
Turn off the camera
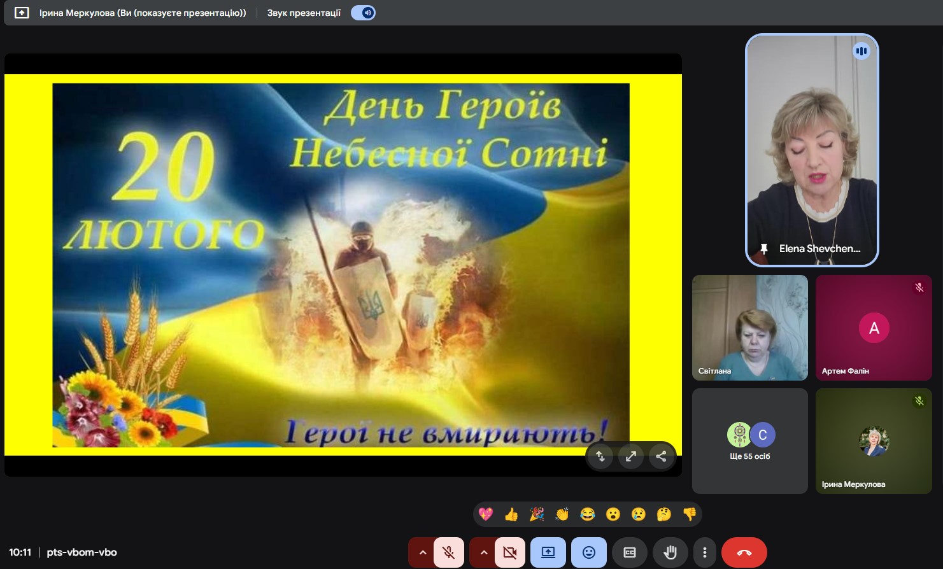(509, 552)
